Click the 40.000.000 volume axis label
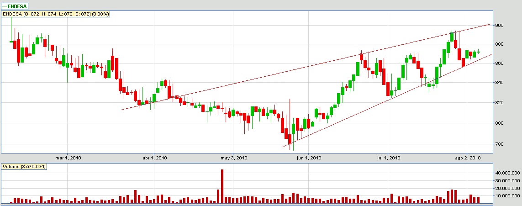 coord(507,173)
